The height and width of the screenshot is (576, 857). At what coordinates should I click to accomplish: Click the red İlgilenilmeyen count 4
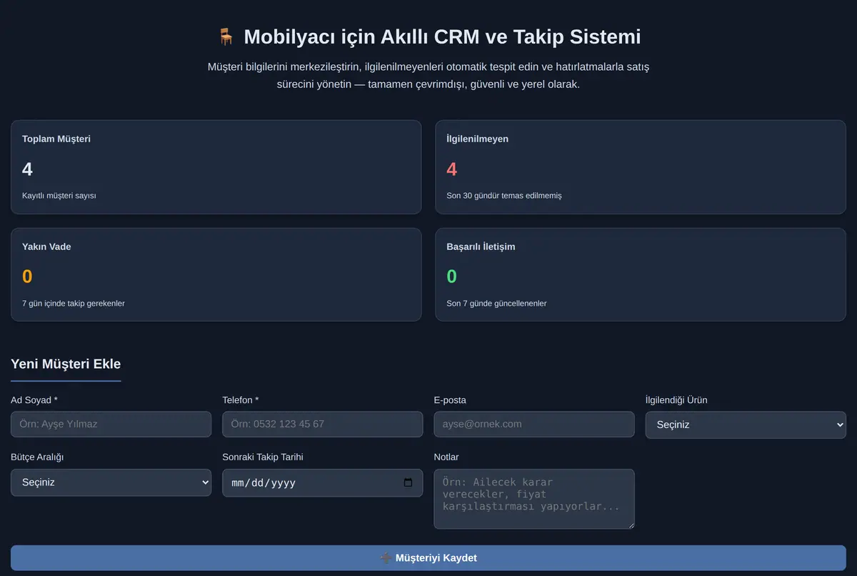pos(451,169)
